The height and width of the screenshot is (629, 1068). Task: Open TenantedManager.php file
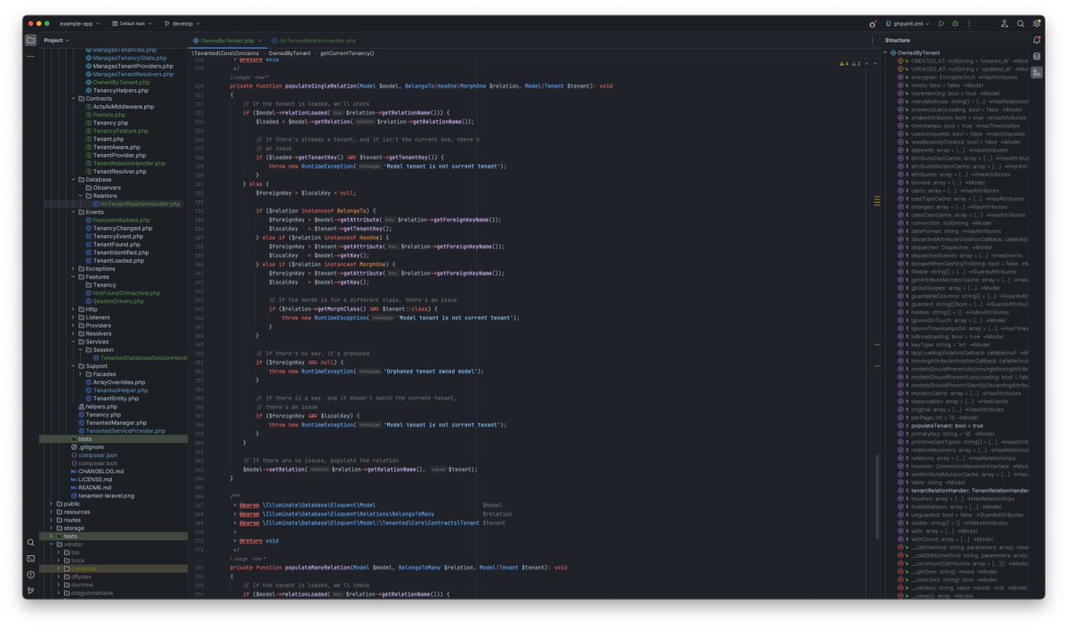110,423
